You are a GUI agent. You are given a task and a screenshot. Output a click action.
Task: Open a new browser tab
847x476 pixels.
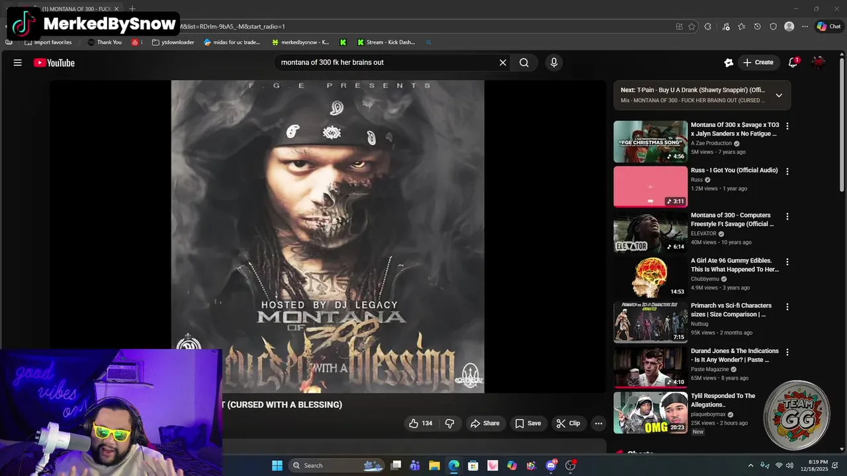pos(132,9)
